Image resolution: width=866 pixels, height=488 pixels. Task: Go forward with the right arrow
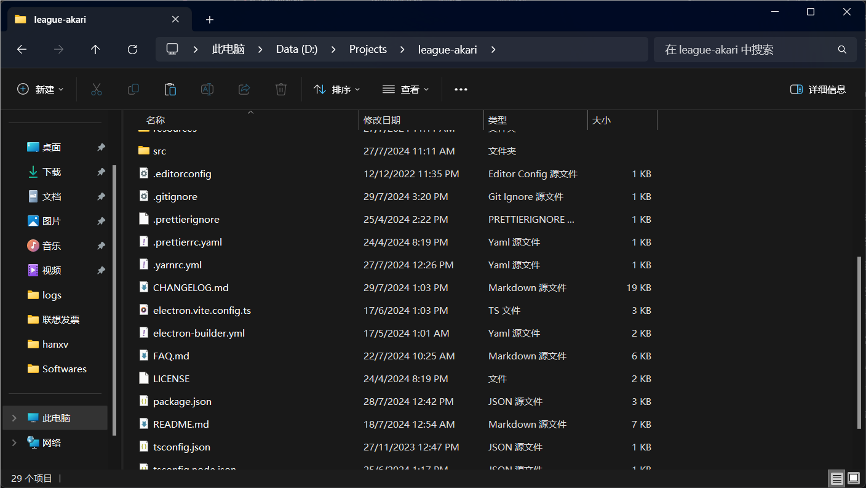(x=59, y=49)
